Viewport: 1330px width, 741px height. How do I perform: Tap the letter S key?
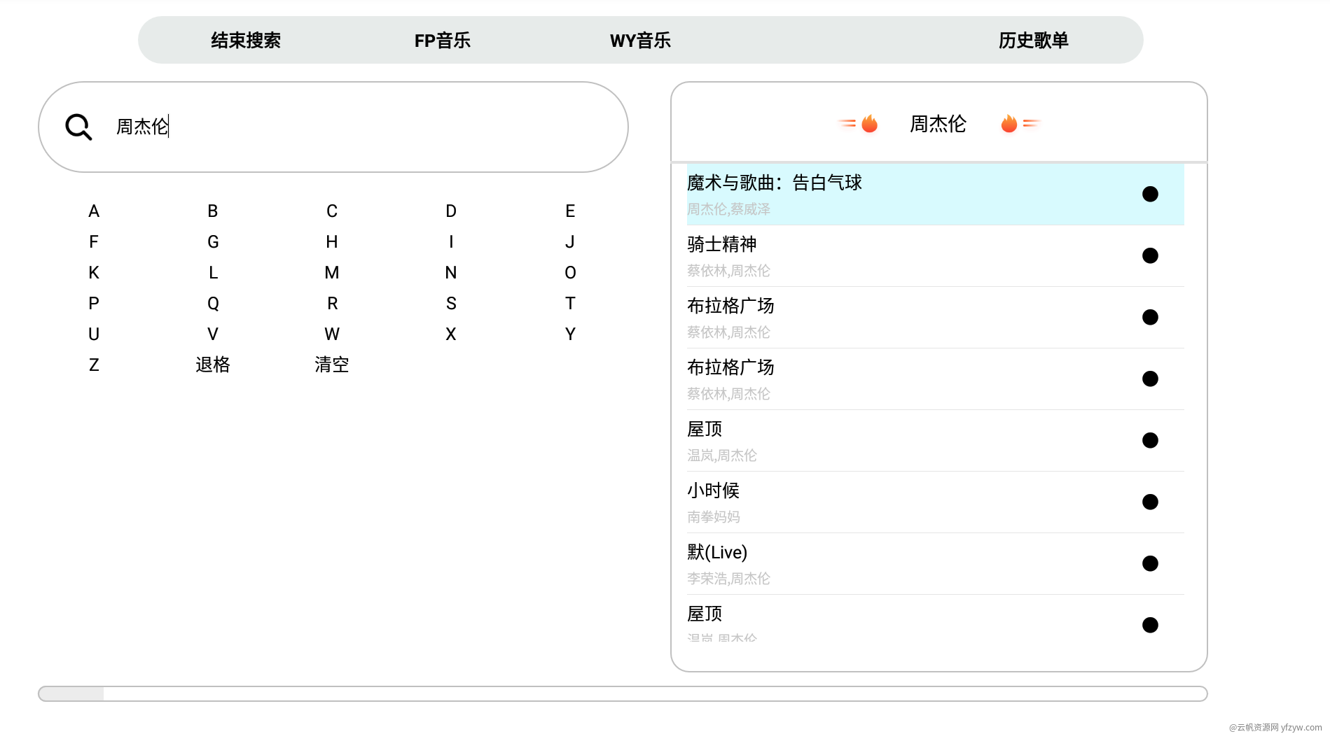pos(451,304)
